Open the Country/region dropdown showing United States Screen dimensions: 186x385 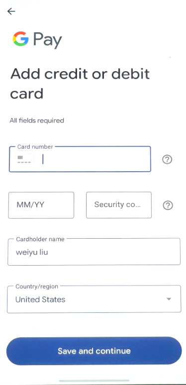[94, 299]
